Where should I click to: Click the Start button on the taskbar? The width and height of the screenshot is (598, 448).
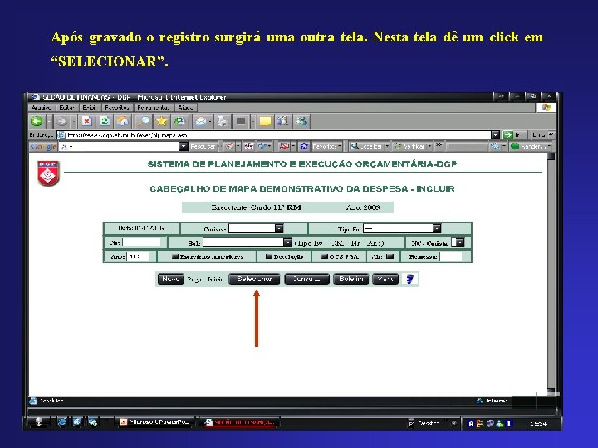tap(38, 422)
